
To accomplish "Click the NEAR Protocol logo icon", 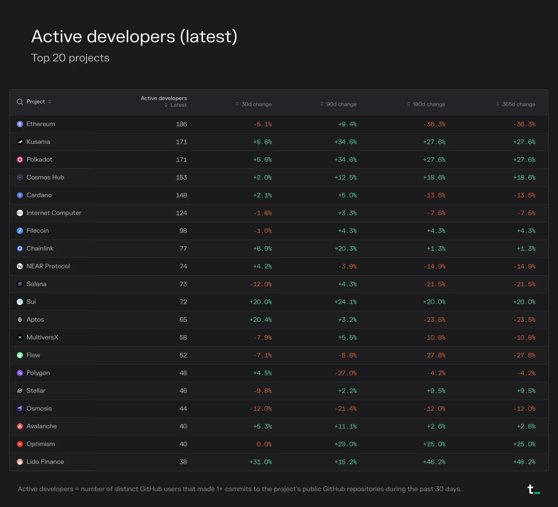I will pos(20,266).
